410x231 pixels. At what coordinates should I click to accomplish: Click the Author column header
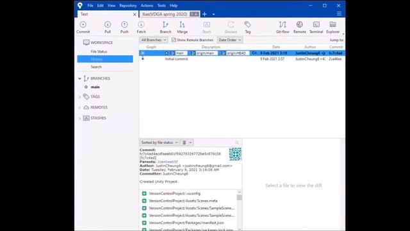(310, 47)
